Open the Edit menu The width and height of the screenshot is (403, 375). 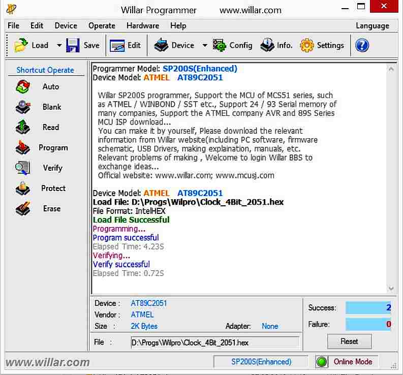[37, 26]
